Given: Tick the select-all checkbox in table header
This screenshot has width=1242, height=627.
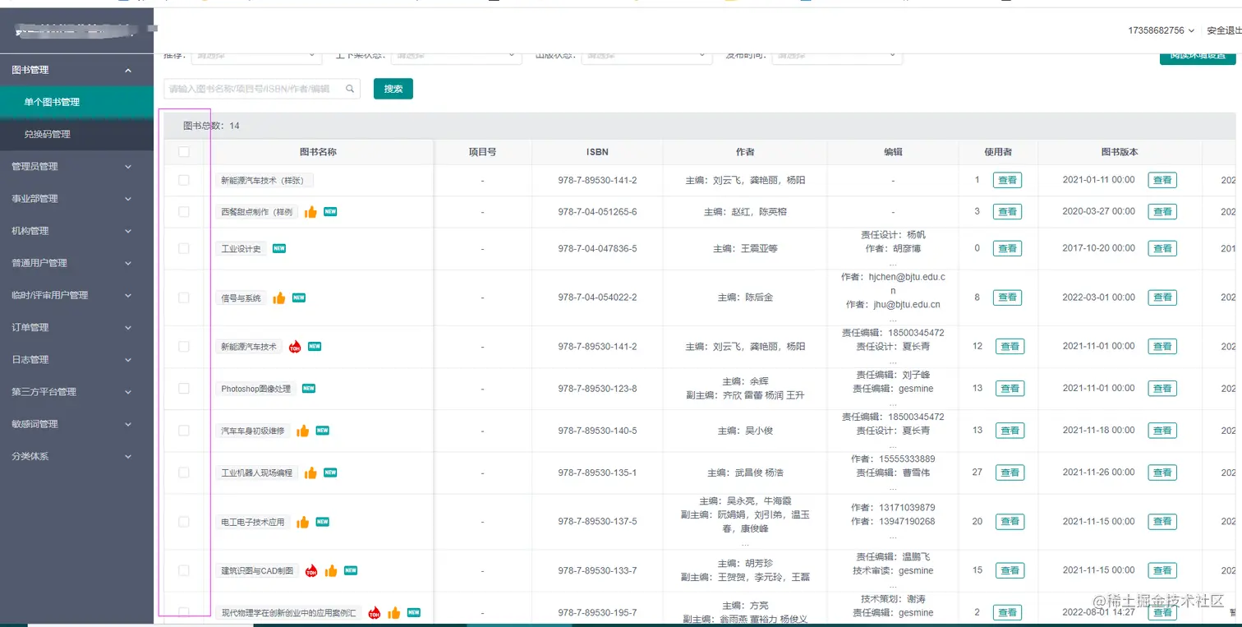Looking at the screenshot, I should (x=184, y=152).
